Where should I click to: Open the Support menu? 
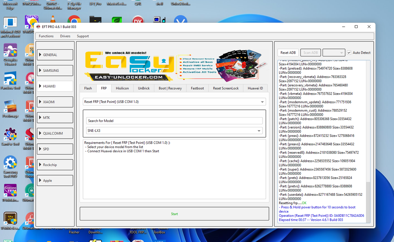pos(83,36)
